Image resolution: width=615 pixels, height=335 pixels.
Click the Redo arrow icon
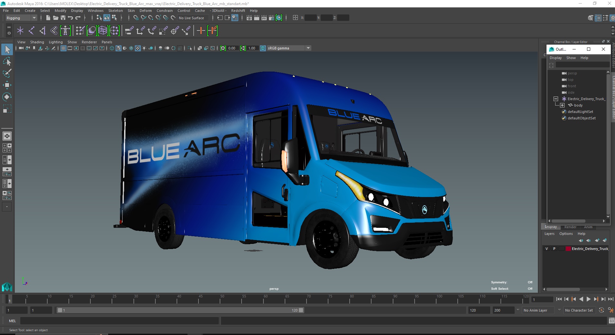click(x=78, y=18)
